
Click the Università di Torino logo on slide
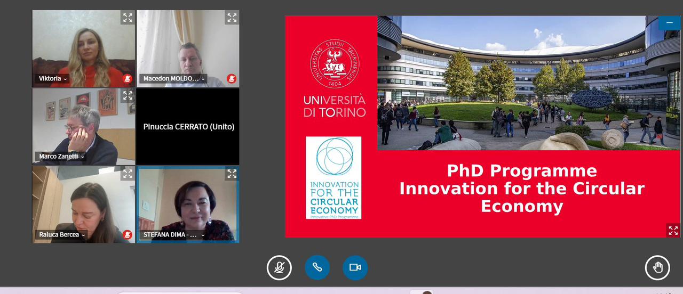[335, 78]
